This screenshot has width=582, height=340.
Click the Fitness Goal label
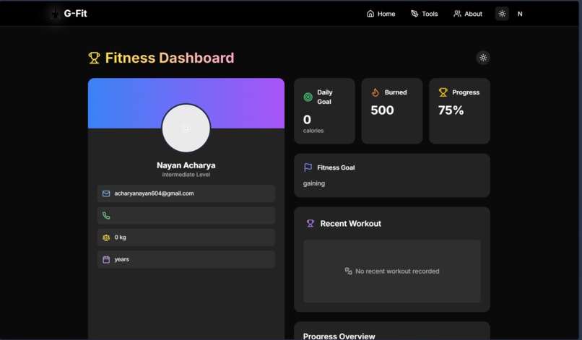point(336,167)
